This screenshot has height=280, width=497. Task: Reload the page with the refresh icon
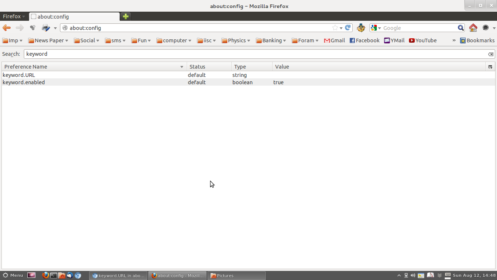(348, 28)
